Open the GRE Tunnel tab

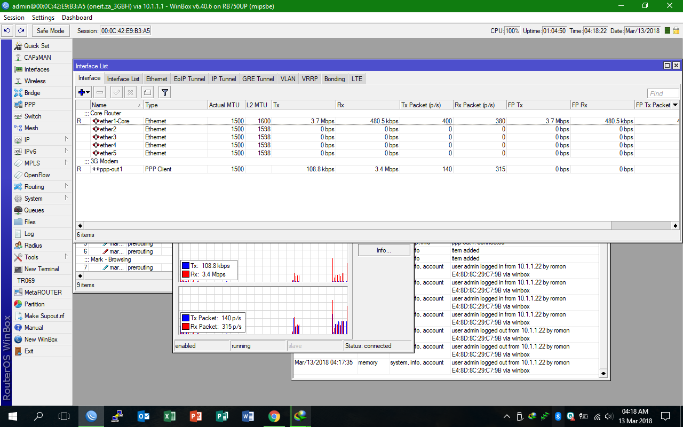click(258, 79)
